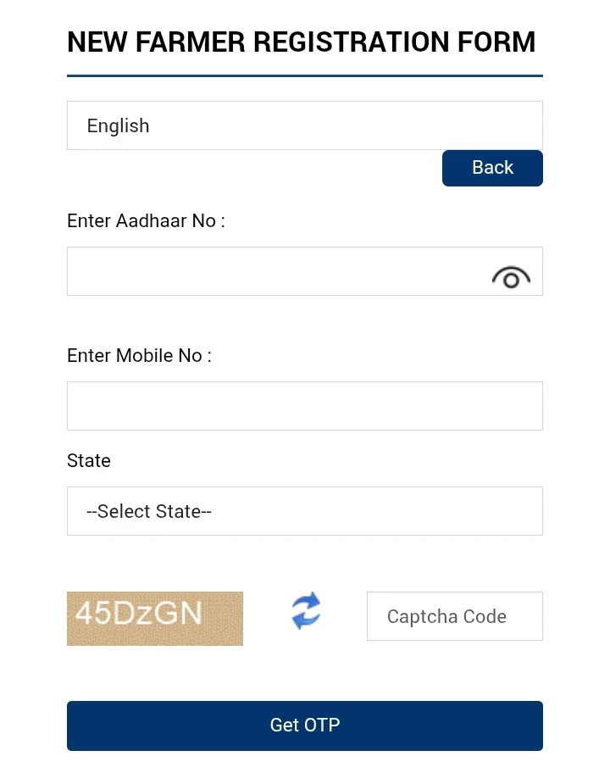Choose a state from --Select State--
Viewport: 610px width, 773px height.
point(304,511)
